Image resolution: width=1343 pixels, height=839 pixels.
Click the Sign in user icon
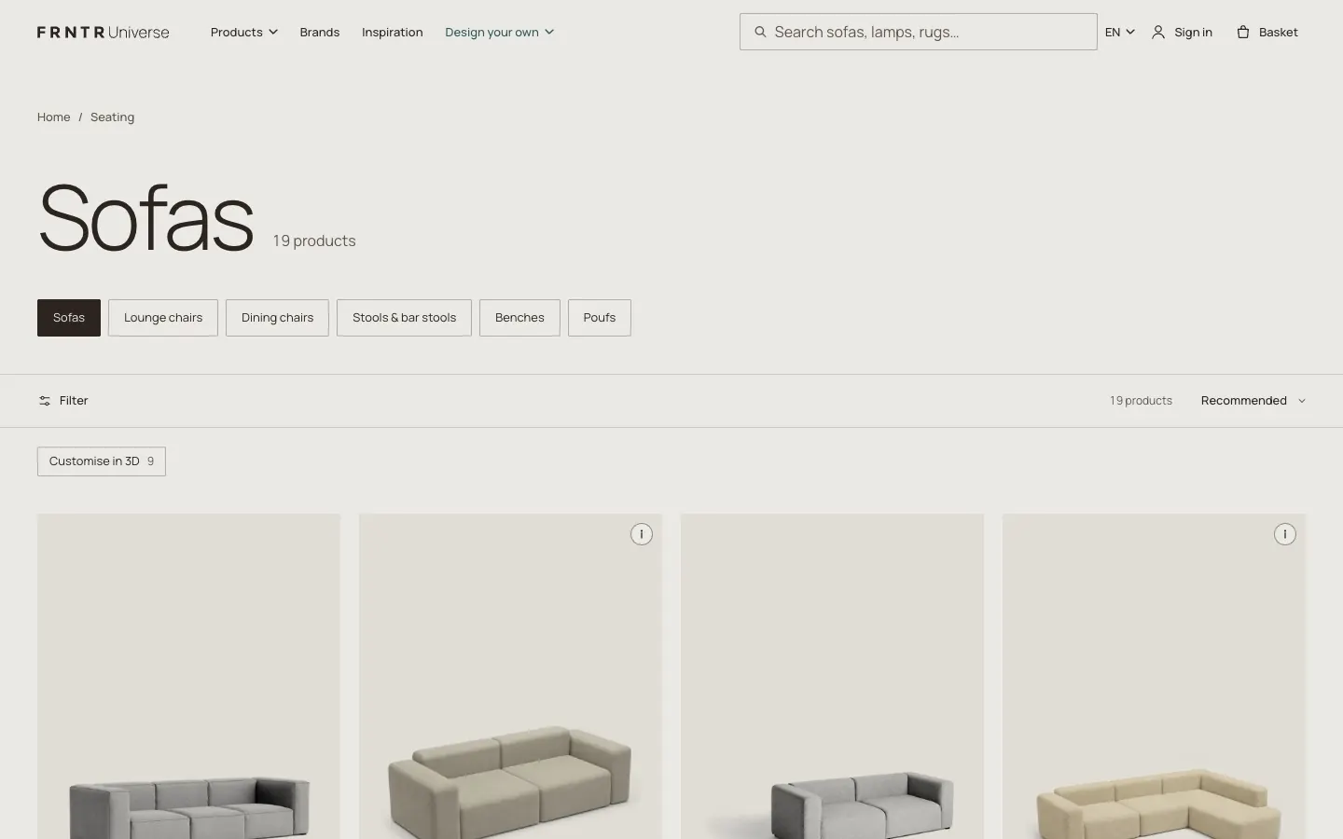(x=1158, y=32)
